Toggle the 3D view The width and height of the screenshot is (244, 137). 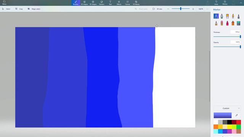pos(157,9)
